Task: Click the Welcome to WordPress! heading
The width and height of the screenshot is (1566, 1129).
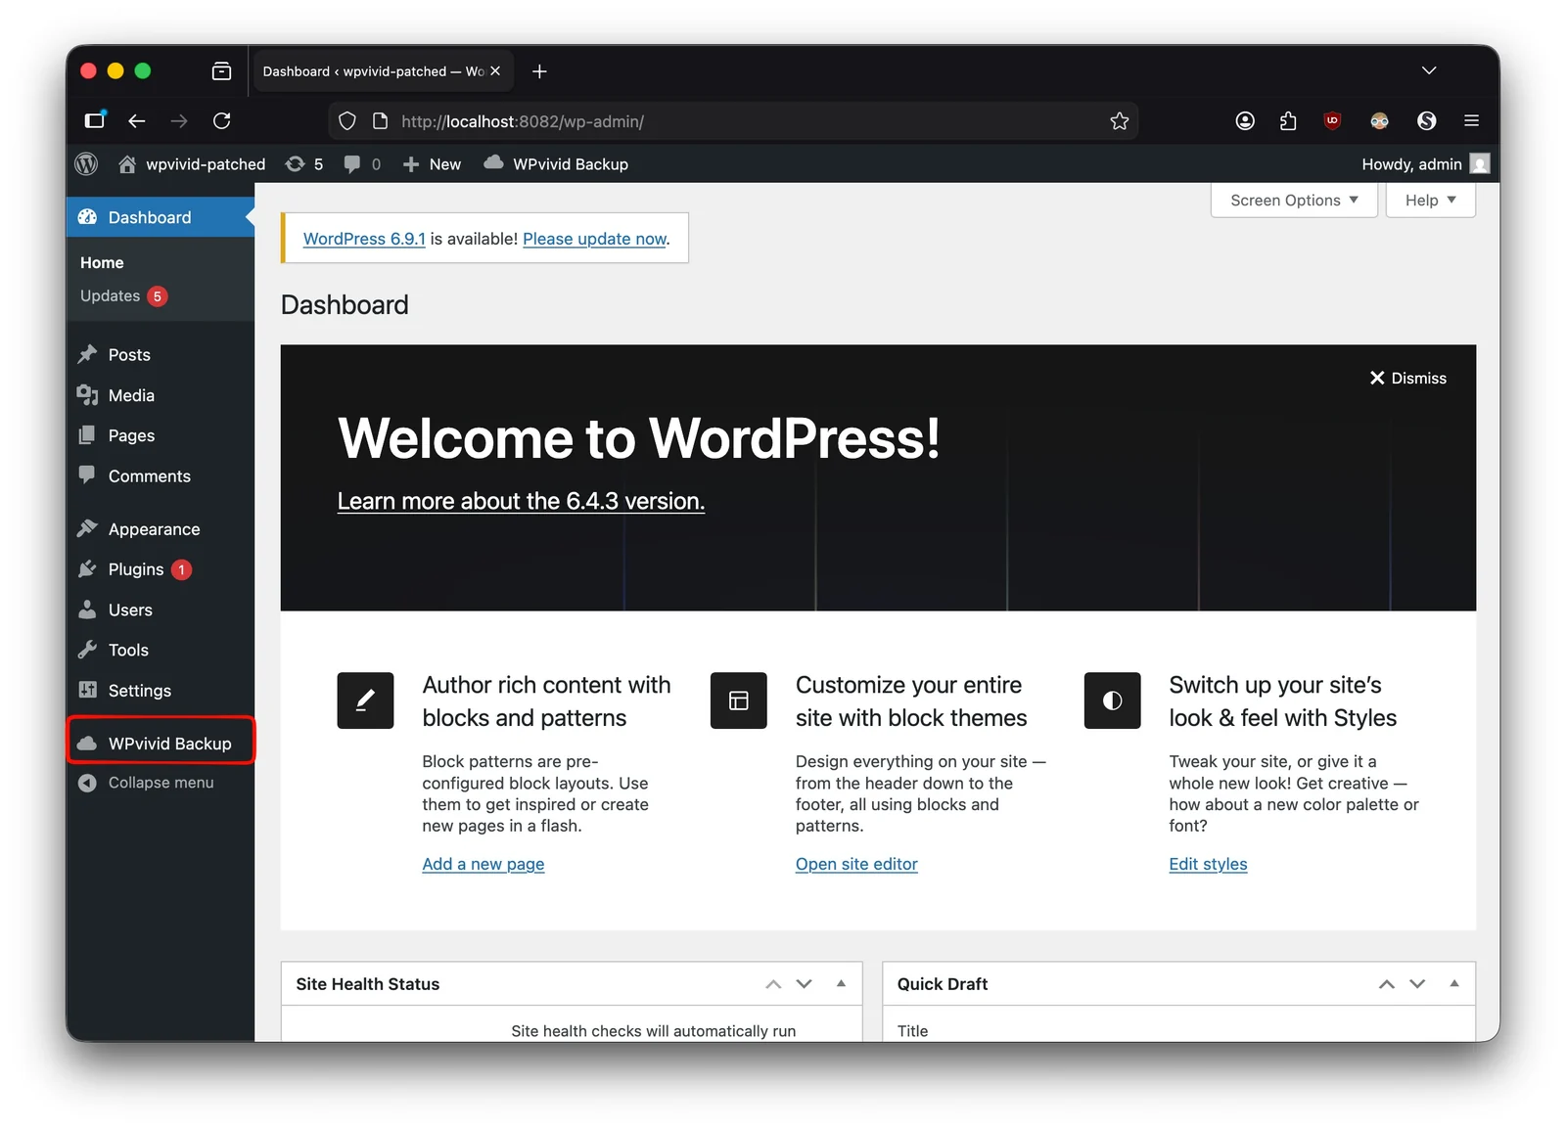Action: [639, 438]
